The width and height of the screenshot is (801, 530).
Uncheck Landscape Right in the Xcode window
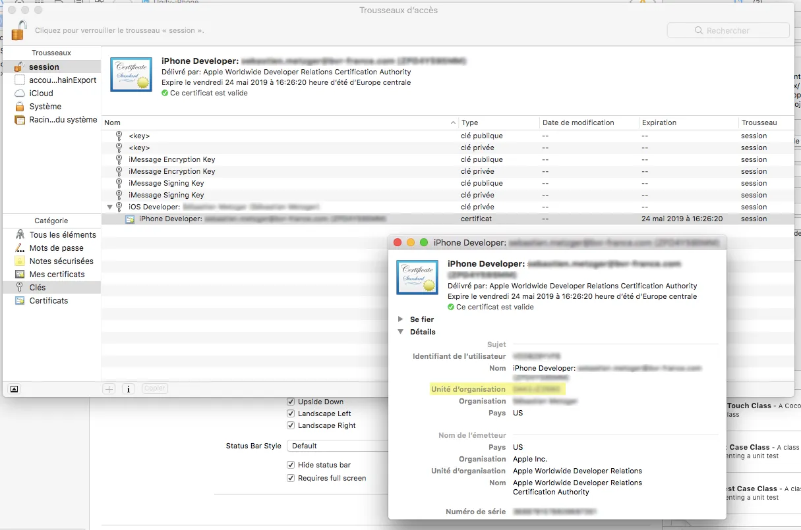(x=291, y=425)
